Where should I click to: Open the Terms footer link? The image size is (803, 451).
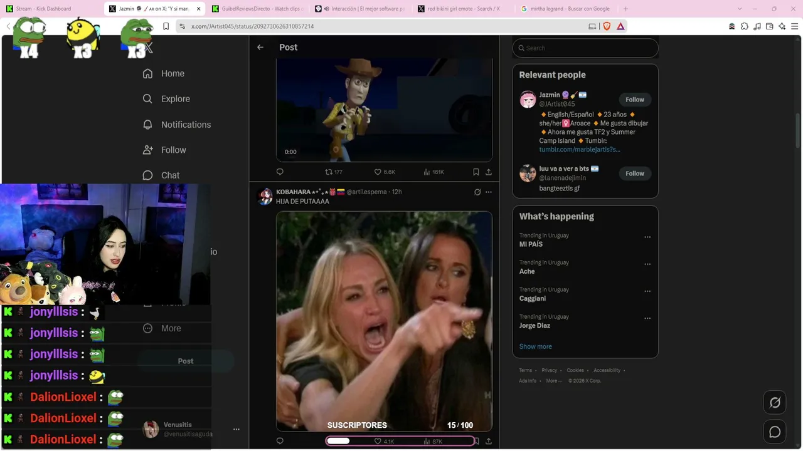tap(525, 370)
